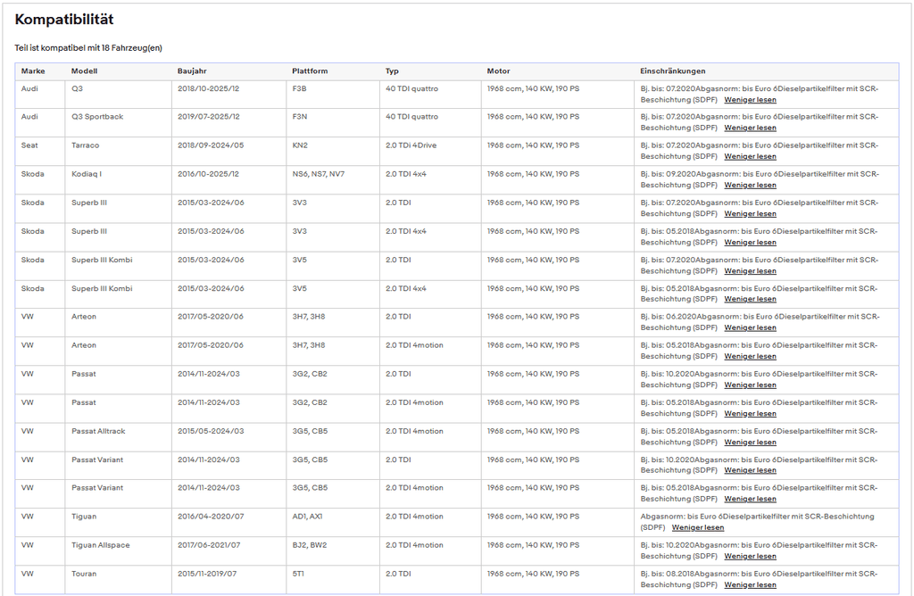Click the 'Marke' column header

(33, 71)
